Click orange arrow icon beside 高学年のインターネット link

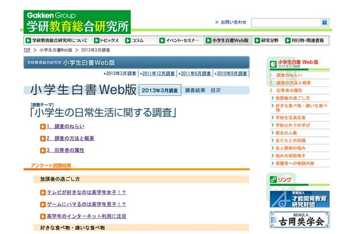43,216
